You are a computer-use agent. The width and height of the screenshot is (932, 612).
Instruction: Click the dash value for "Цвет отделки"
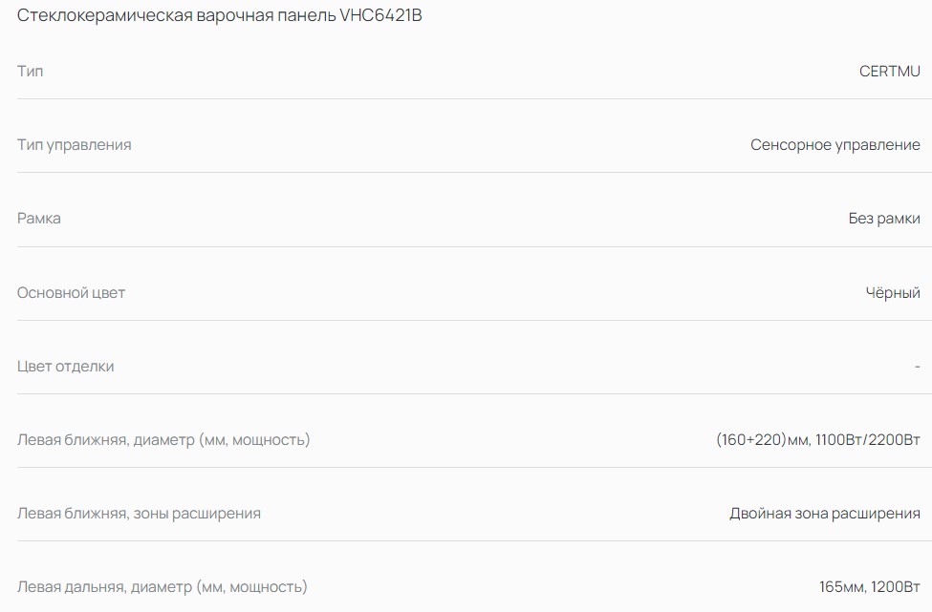click(x=917, y=367)
